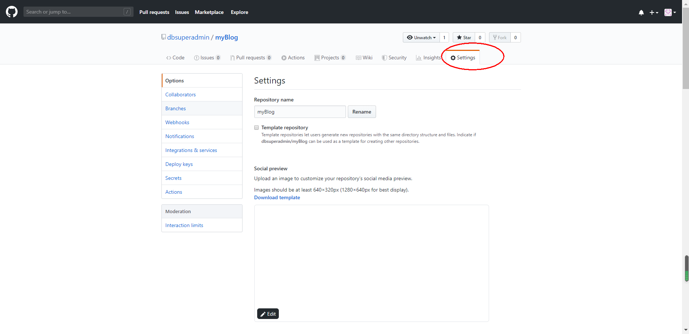Click the search or jump to field
This screenshot has width=689, height=334.
tap(78, 12)
